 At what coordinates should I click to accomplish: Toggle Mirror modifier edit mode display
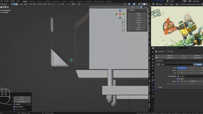coord(197,65)
